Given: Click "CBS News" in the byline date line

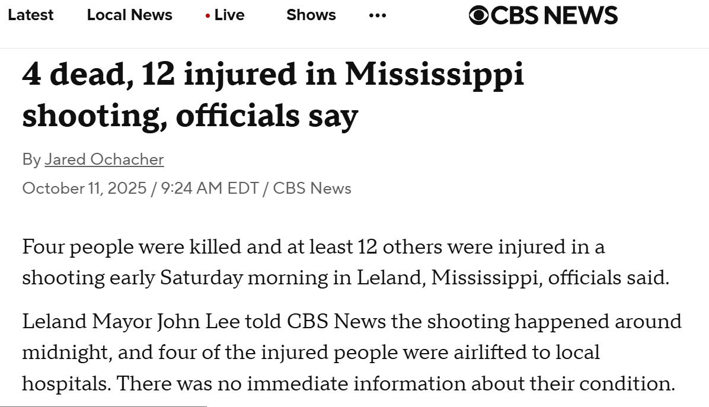Looking at the screenshot, I should coord(312,188).
